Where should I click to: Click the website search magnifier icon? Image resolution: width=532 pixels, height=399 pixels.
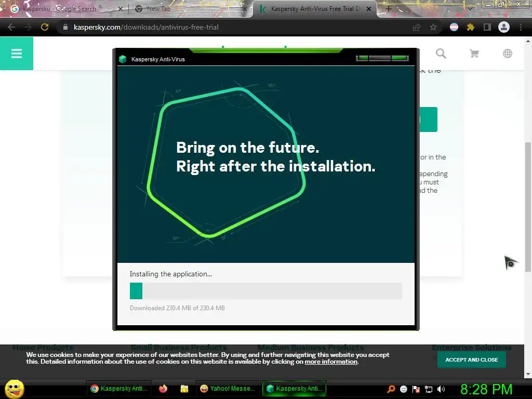pyautogui.click(x=441, y=54)
